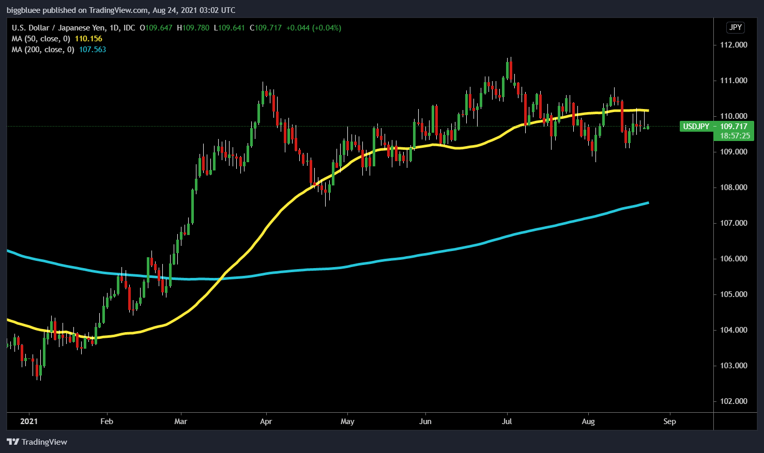Click the 107.563 MA 200 value

(93, 50)
